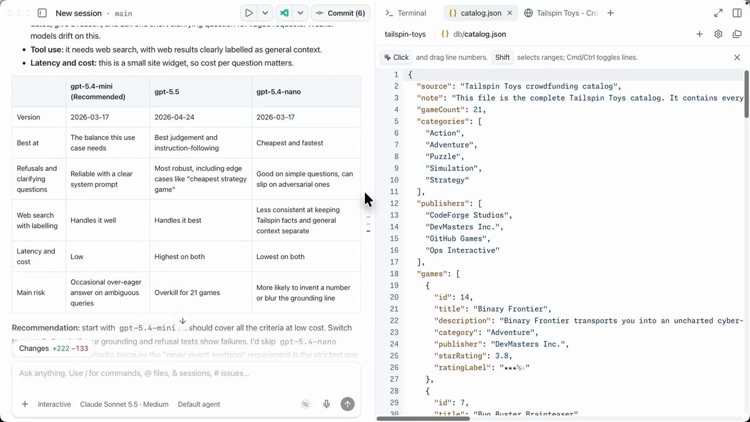Click the plus icon beside db/catalog.json path
This screenshot has height=422, width=750.
(699, 34)
